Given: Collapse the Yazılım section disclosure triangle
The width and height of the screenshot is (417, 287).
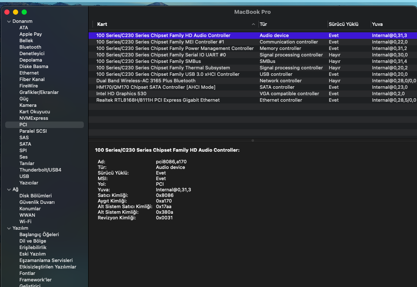Looking at the screenshot, I should tap(9, 228).
